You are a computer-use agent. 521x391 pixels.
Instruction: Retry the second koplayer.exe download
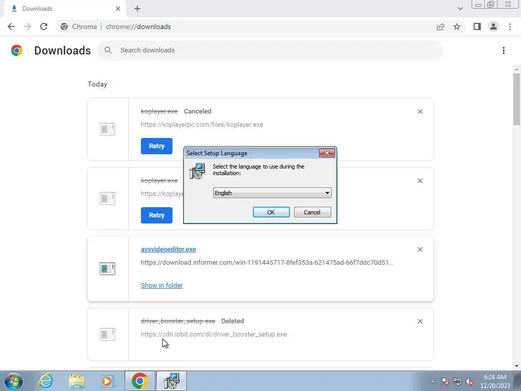coord(157,215)
